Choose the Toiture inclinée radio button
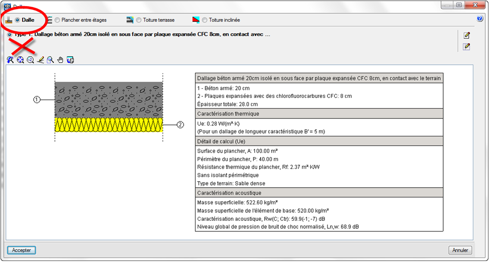 [205, 20]
